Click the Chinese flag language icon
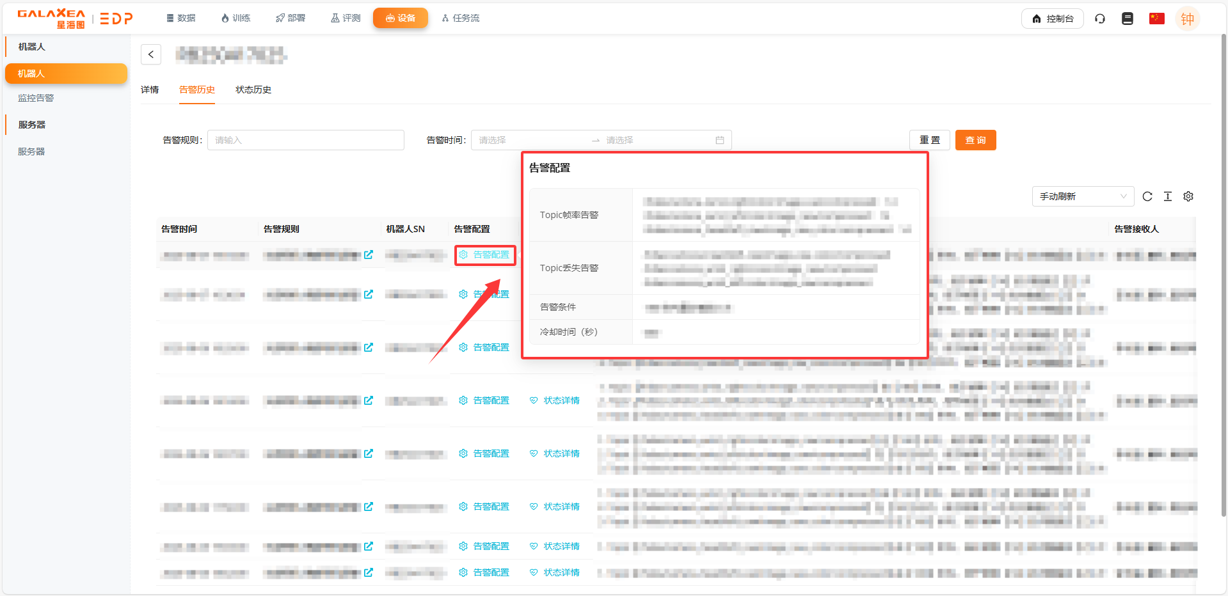 (x=1156, y=19)
